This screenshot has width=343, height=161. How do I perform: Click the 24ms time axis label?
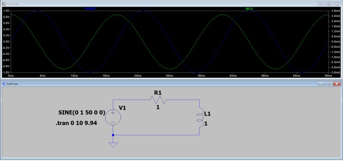(x=138, y=76)
